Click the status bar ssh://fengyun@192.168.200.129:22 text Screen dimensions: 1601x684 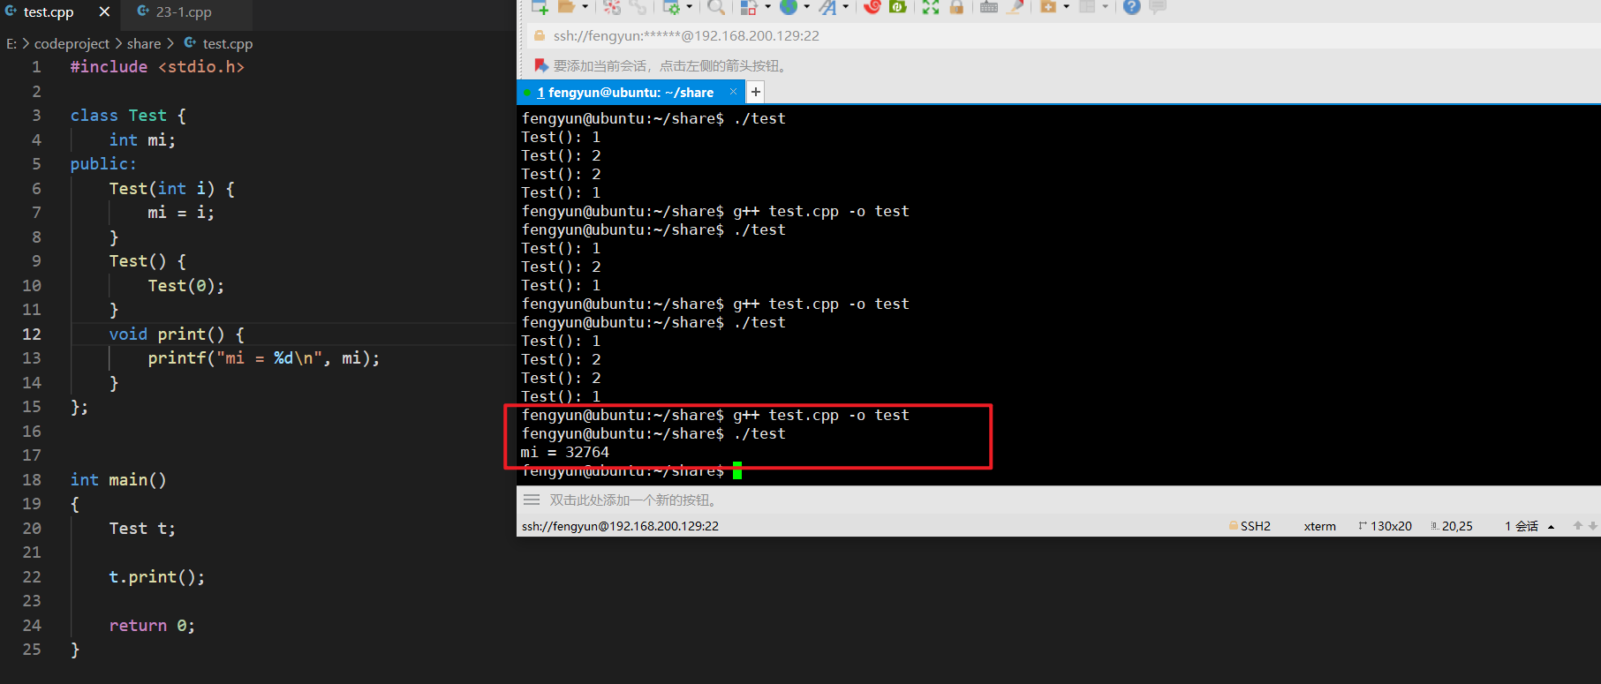[620, 526]
